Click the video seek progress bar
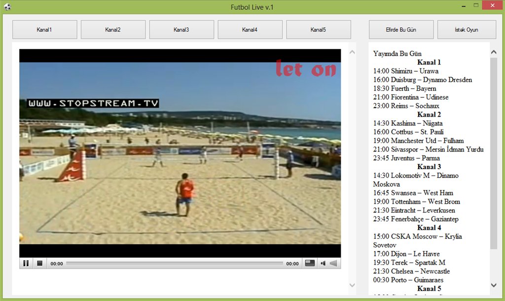This screenshot has height=301, width=505. tap(174, 264)
